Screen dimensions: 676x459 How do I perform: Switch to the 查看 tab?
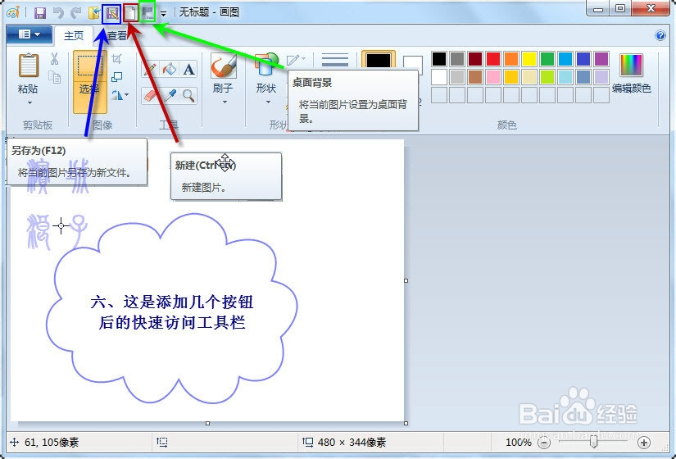point(117,36)
